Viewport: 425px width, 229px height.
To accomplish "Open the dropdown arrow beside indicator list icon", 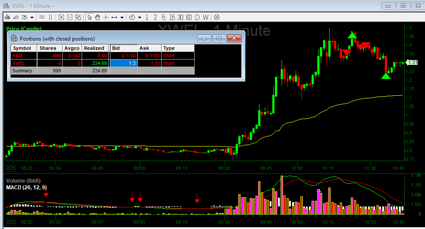I will (32, 18).
